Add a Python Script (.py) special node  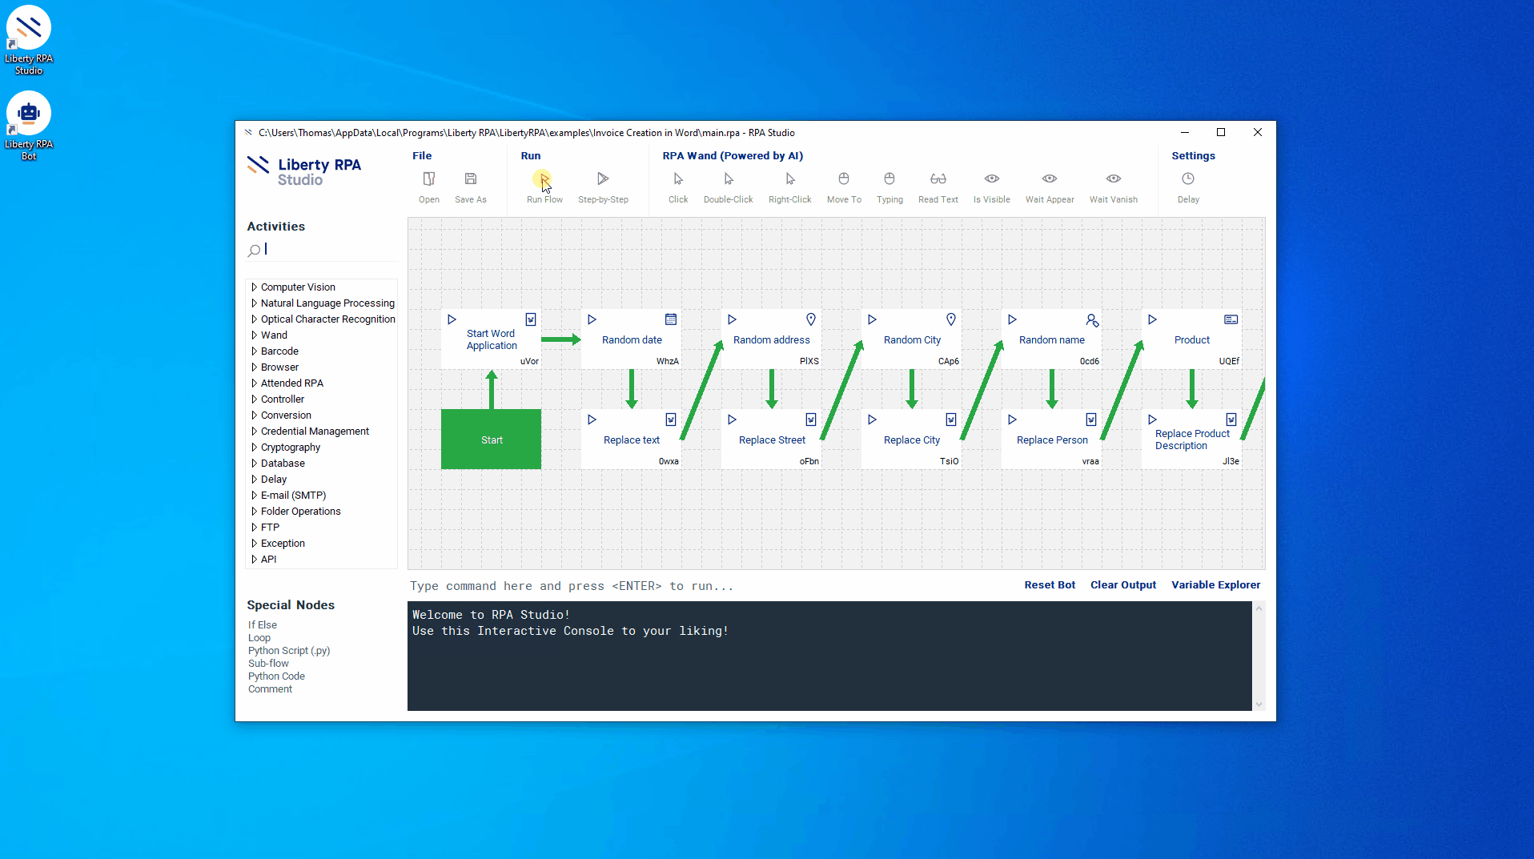pos(288,651)
